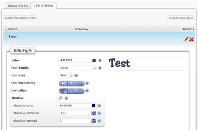Viewport: 198px width, 130px height.
Task: Open help icon next to color field
Action: point(100,60)
